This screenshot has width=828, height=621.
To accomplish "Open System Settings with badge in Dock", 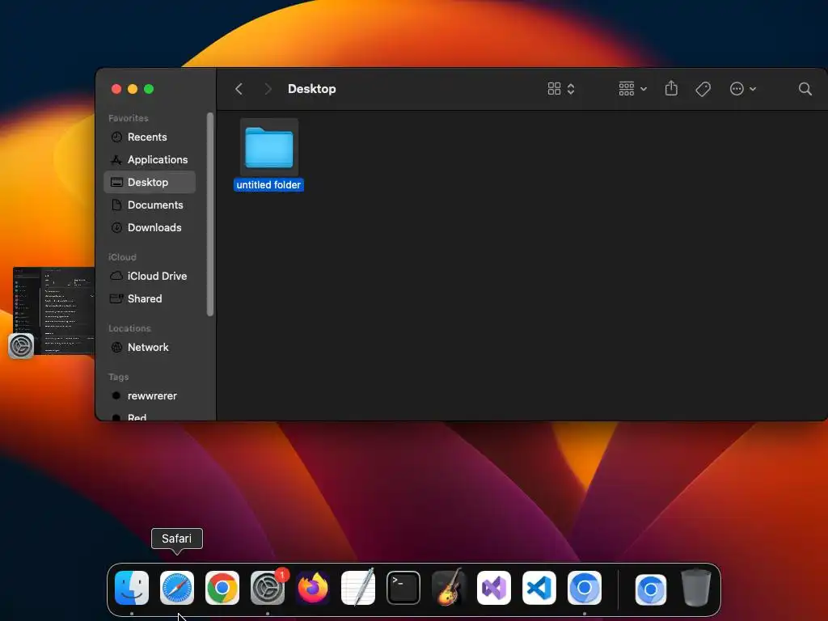I will [268, 588].
